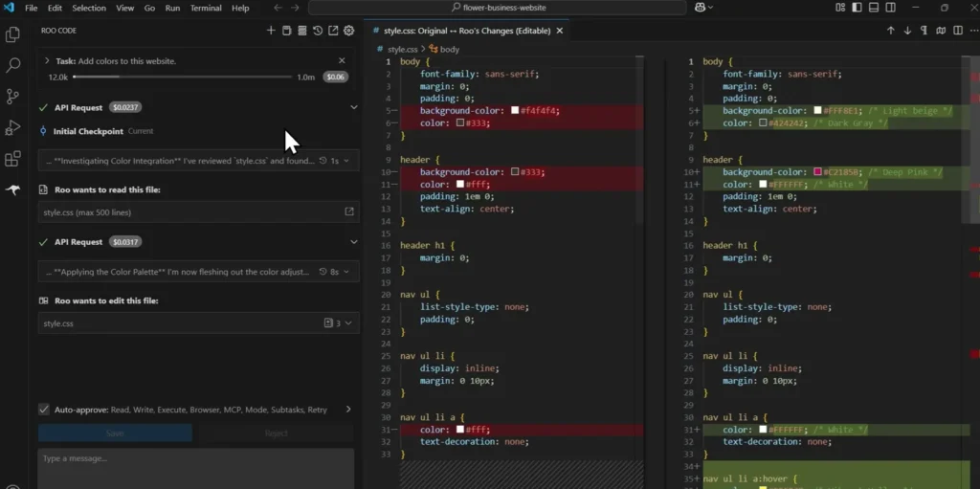Image resolution: width=980 pixels, height=489 pixels.
Task: Close the current task with X
Action: (342, 60)
